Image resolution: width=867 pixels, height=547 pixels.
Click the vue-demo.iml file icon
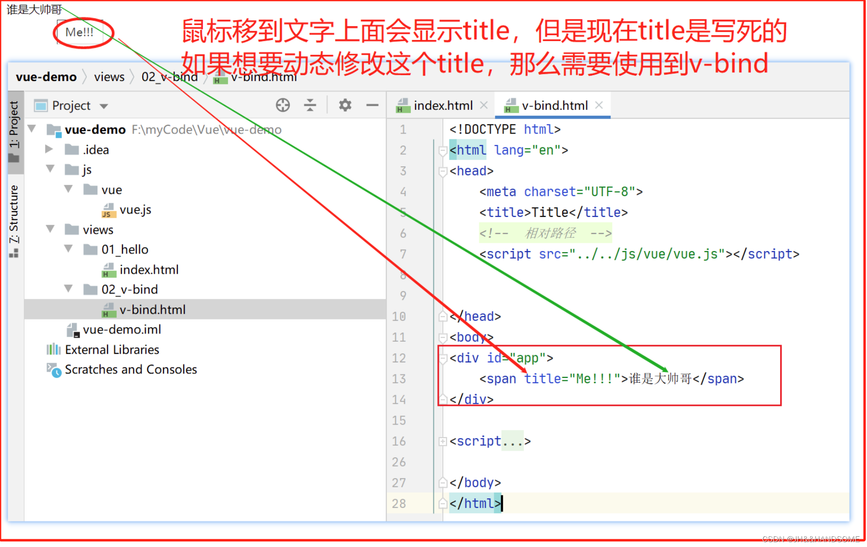click(73, 330)
